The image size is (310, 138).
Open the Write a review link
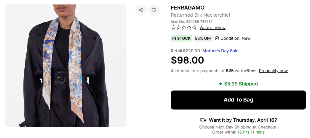pyautogui.click(x=212, y=28)
